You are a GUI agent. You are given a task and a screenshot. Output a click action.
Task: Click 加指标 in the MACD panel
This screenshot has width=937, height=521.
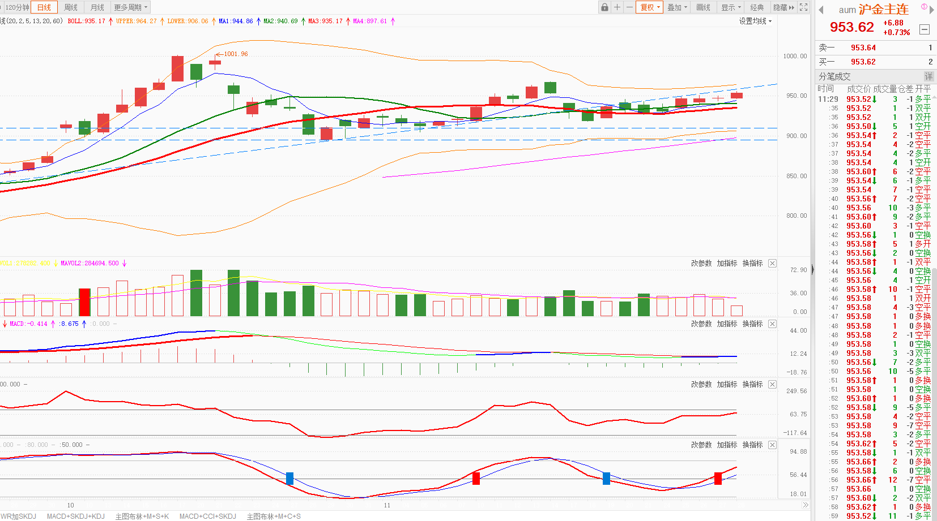point(727,324)
